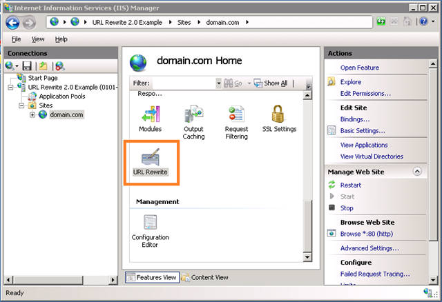The image size is (442, 302).
Task: Open the Output Caching feature icon
Action: [193, 114]
